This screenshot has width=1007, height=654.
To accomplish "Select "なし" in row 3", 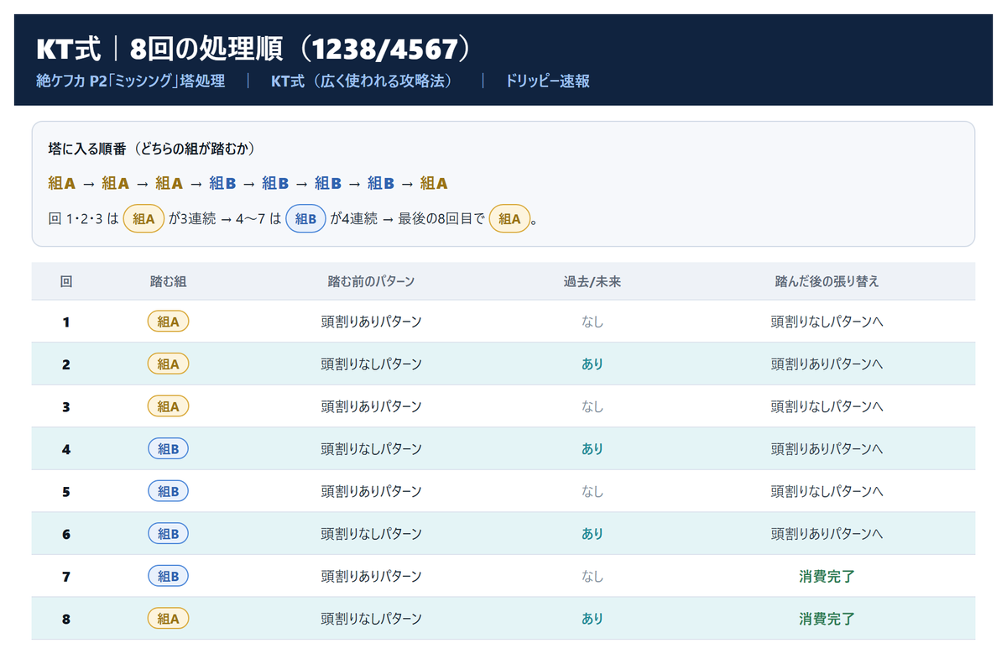I will point(592,406).
